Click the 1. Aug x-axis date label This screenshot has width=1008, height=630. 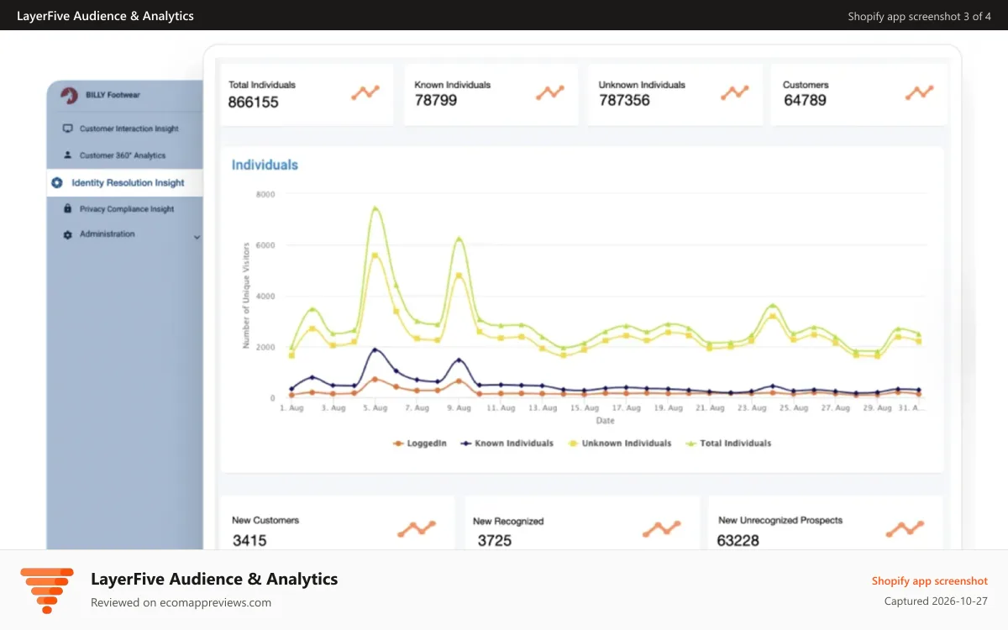(291, 407)
